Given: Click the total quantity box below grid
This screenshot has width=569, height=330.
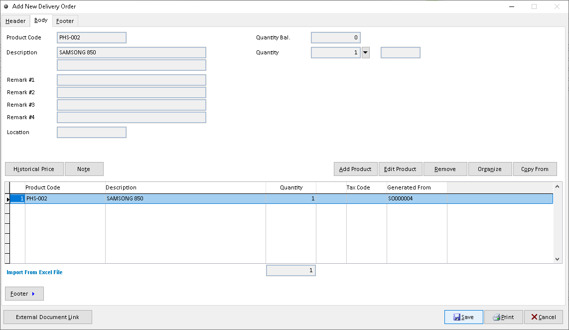Looking at the screenshot, I should coord(291,271).
